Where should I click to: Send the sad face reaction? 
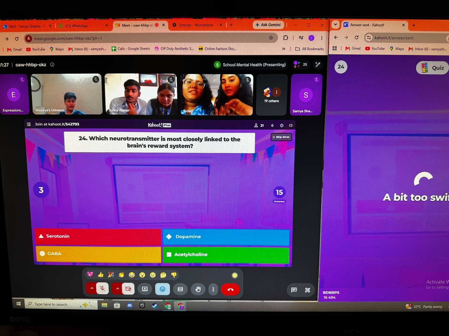click(x=153, y=275)
